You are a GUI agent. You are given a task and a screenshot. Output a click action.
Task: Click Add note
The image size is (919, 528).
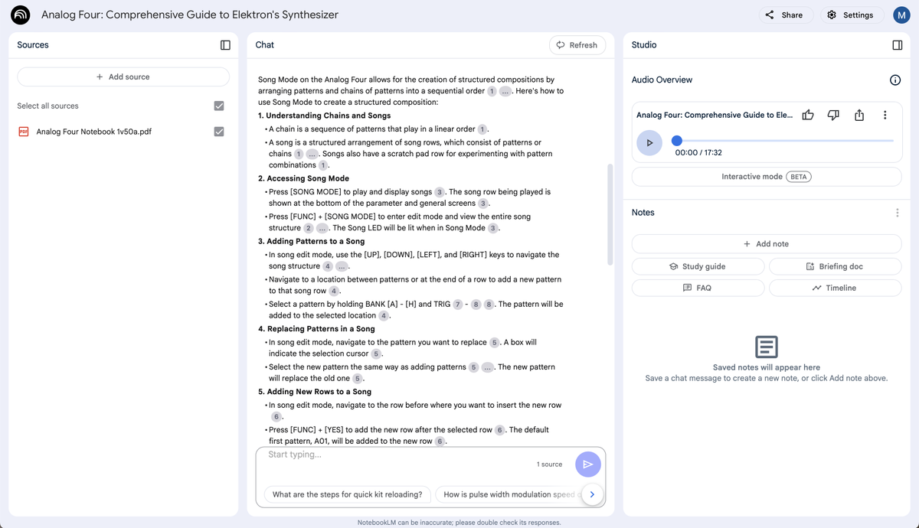tap(767, 244)
